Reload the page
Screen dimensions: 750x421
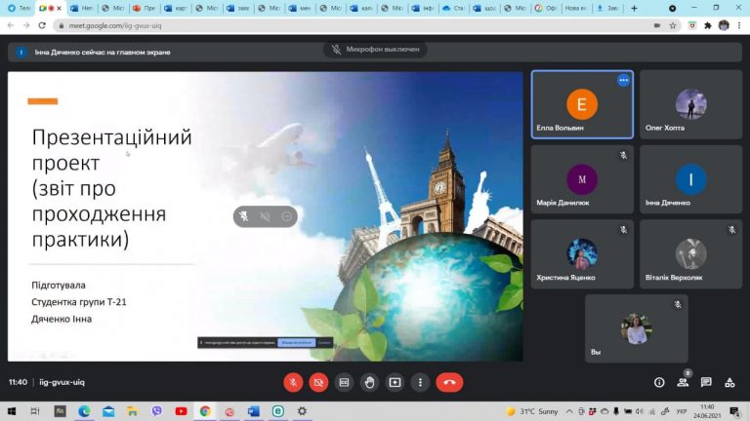click(42, 25)
